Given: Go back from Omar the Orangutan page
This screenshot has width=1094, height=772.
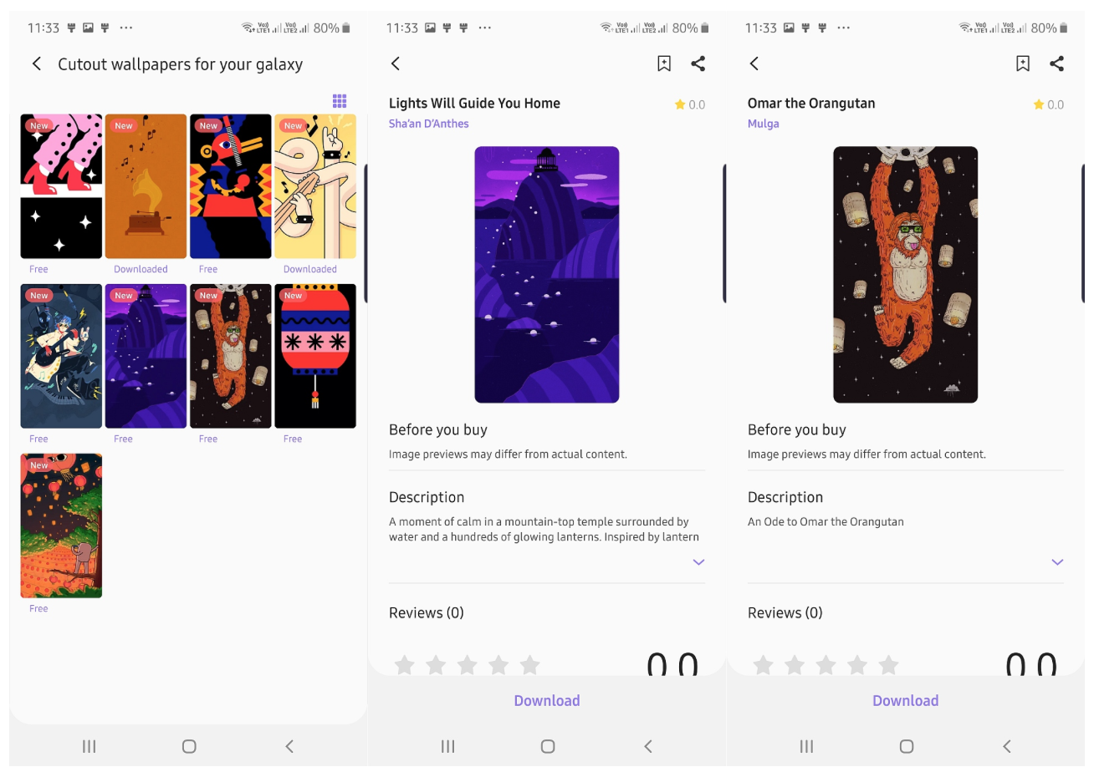Looking at the screenshot, I should [x=754, y=63].
